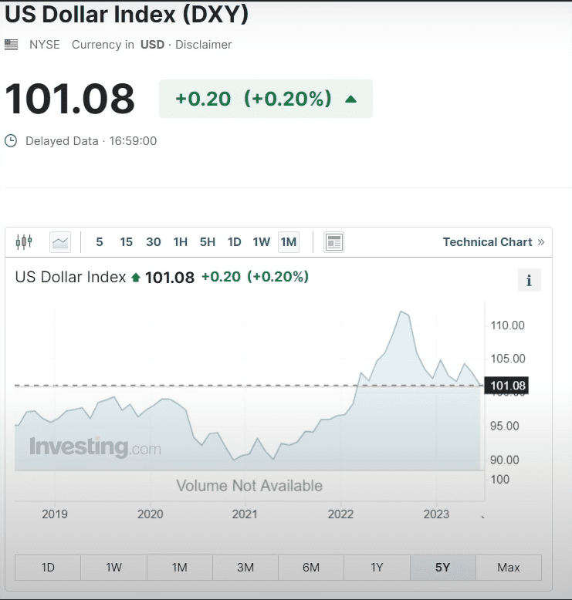Select the 1H interval option
Image resolution: width=572 pixels, height=600 pixels.
click(x=181, y=242)
